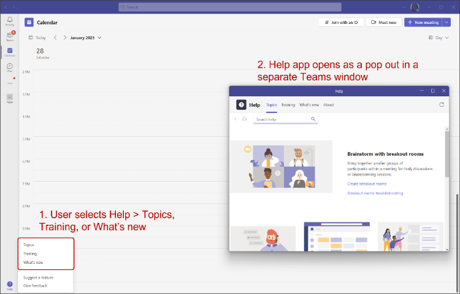Refresh the Help window content
460x294 pixels.
pos(441,105)
